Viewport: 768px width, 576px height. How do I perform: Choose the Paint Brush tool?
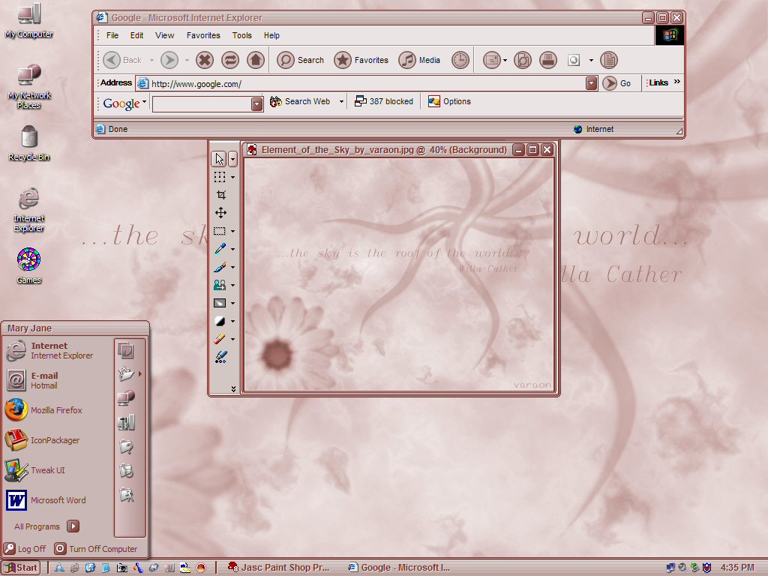[220, 267]
